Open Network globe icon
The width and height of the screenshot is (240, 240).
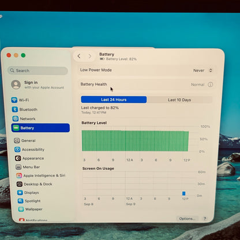pyautogui.click(x=16, y=119)
